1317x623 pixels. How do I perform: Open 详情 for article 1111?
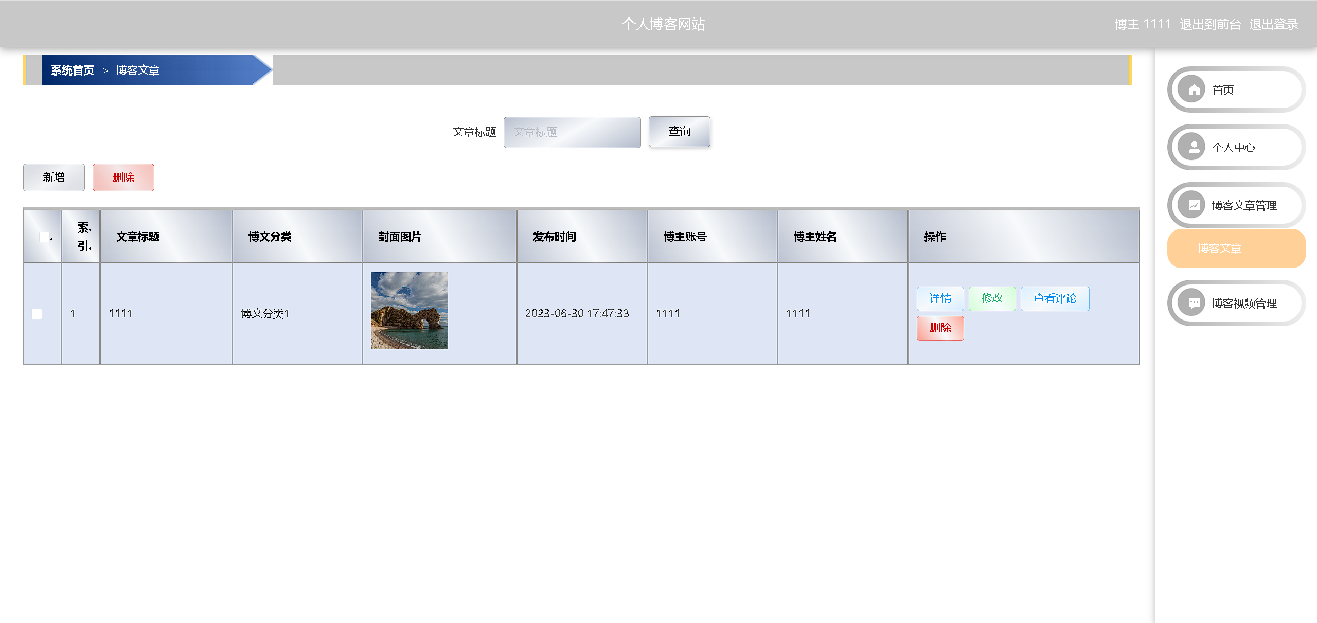tap(940, 298)
